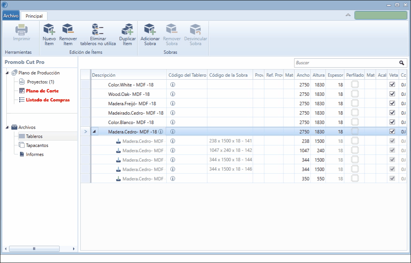Open Informes in the tree
Image resolution: width=411 pixels, height=263 pixels.
pyautogui.click(x=35, y=154)
